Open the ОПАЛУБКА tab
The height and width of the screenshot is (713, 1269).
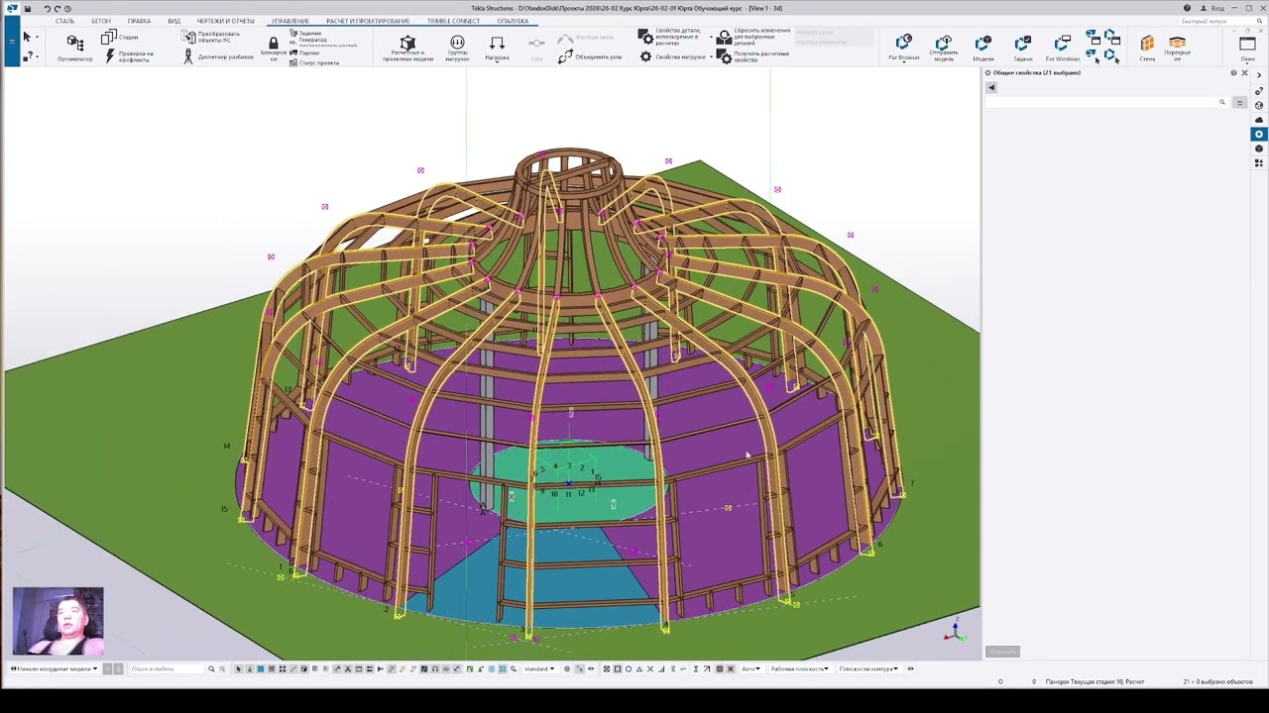point(513,21)
